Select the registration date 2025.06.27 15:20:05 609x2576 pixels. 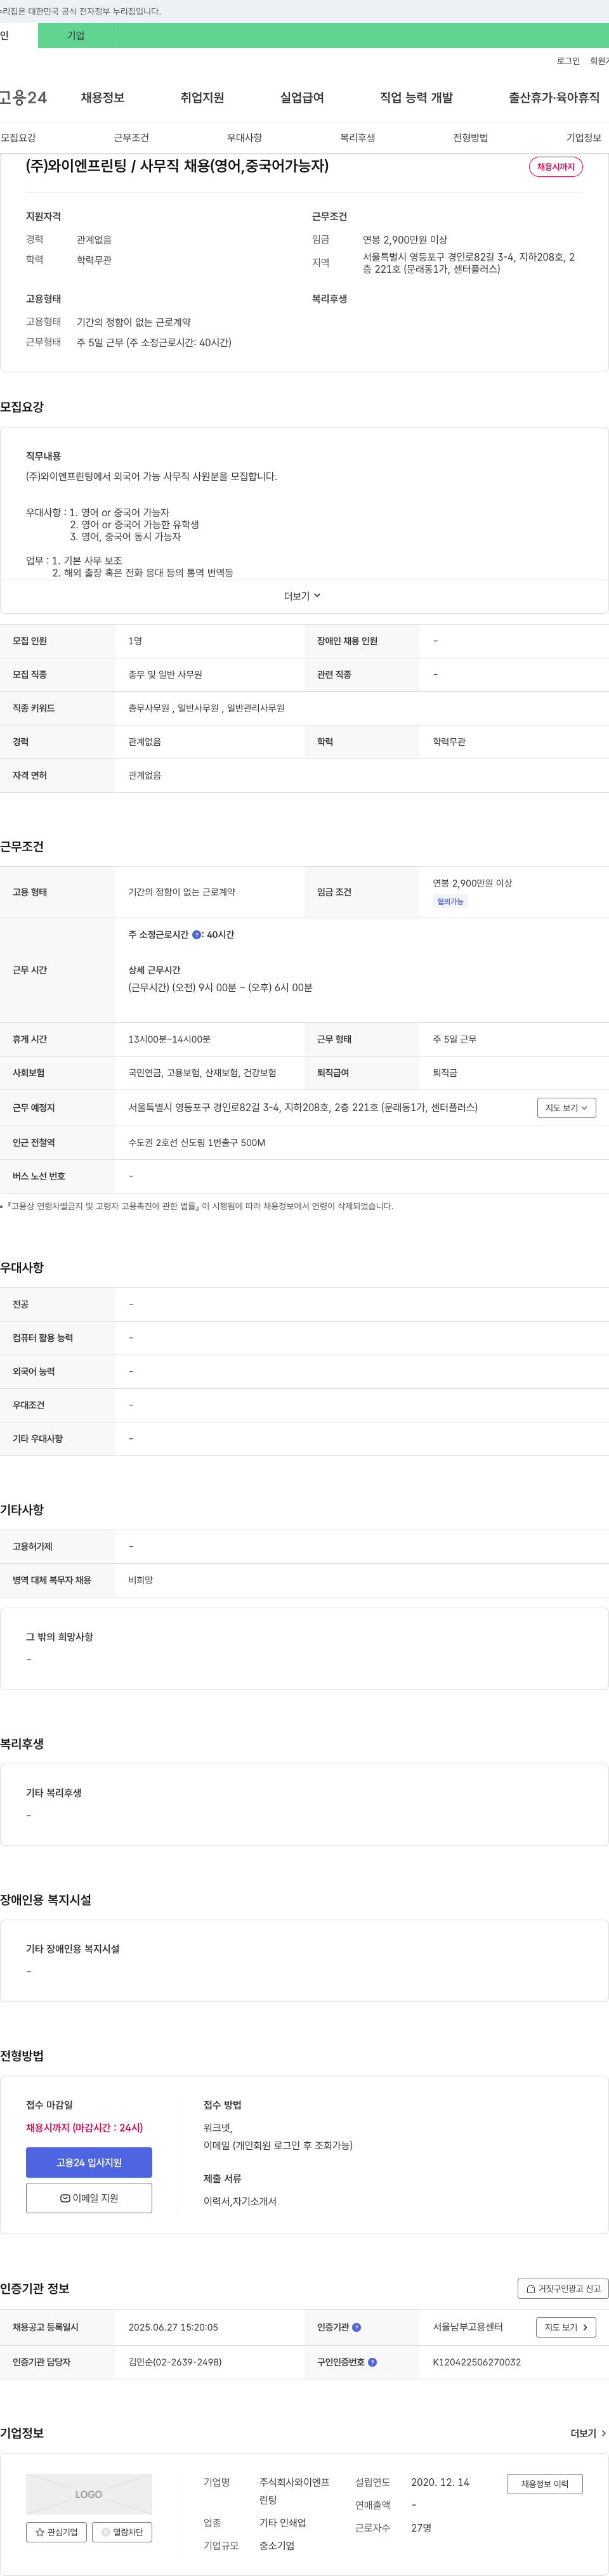173,2328
